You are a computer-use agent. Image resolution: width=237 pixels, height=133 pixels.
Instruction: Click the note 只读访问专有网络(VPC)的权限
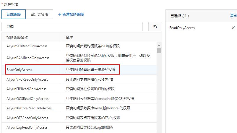[x=90, y=79]
